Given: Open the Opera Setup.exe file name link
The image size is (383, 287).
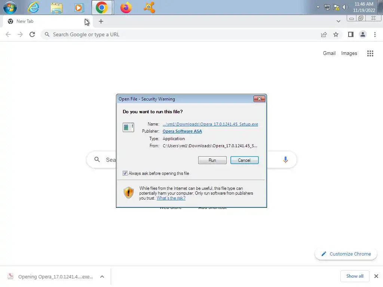Looking at the screenshot, I should 210,124.
